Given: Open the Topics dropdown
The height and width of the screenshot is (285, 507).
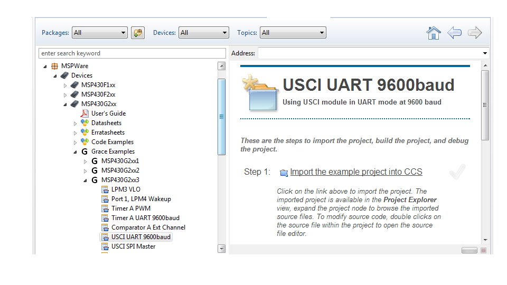Looking at the screenshot, I should pos(293,33).
